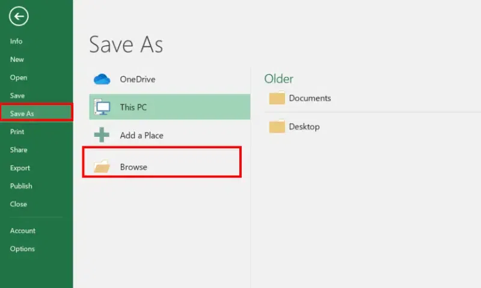Open the Info menu item
Image resolution: width=481 pixels, height=288 pixels.
16,41
